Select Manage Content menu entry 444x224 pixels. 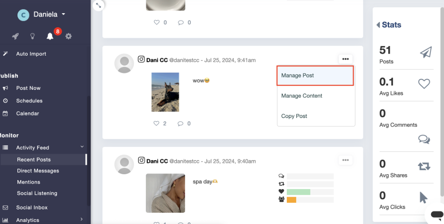(302, 96)
